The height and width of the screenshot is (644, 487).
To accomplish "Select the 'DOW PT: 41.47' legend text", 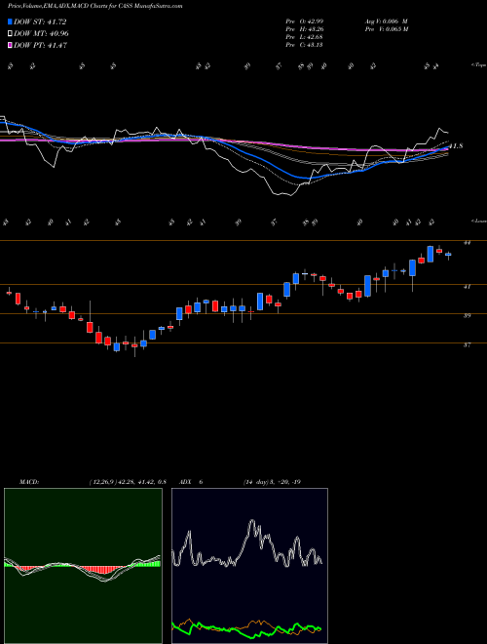I will click(x=40, y=45).
